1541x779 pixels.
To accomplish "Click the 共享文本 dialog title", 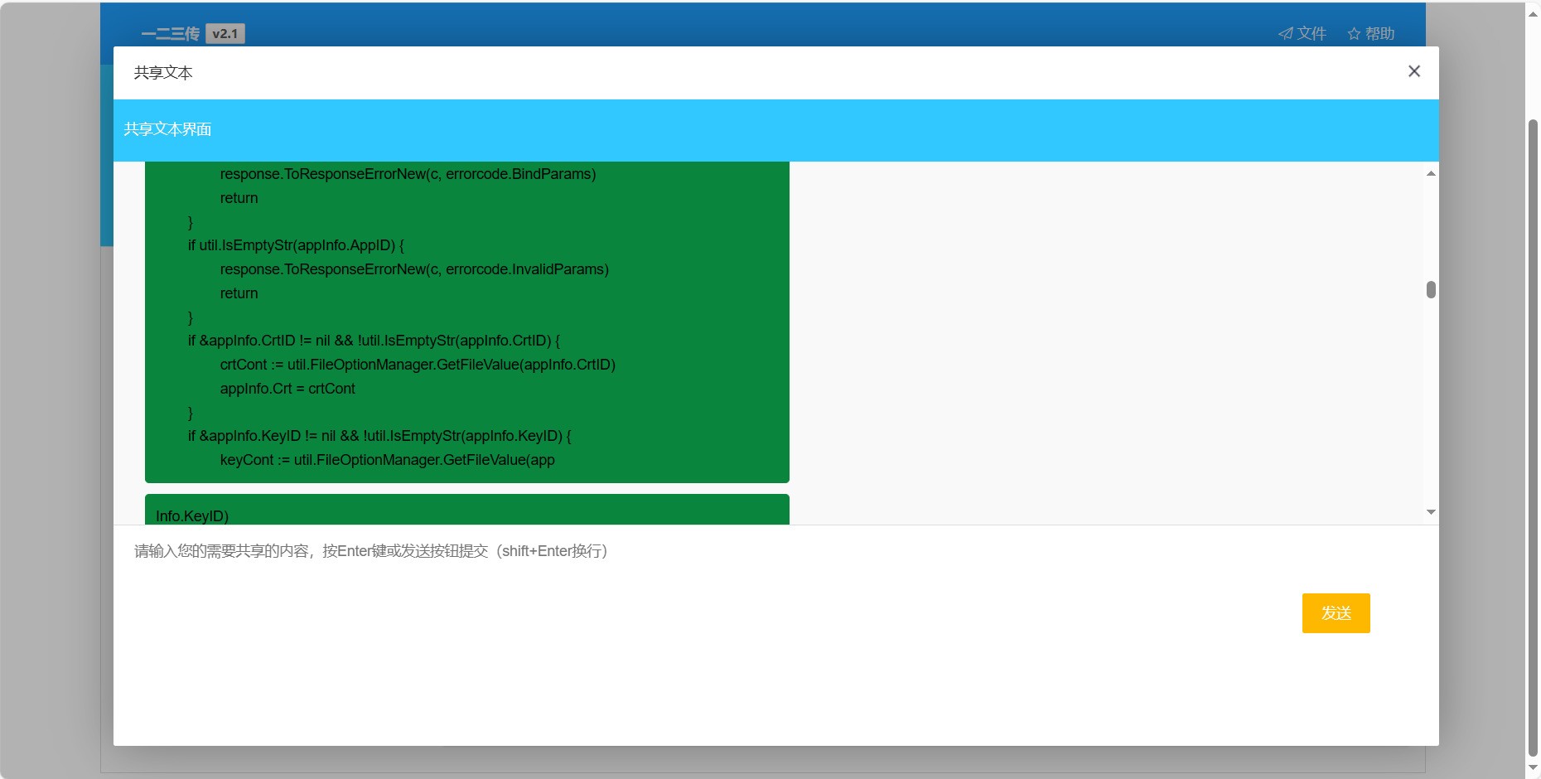I will (x=163, y=73).
